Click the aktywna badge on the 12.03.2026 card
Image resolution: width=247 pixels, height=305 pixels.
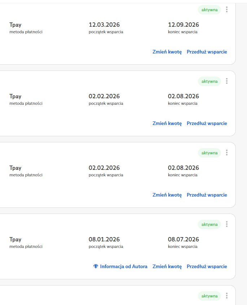click(x=209, y=10)
